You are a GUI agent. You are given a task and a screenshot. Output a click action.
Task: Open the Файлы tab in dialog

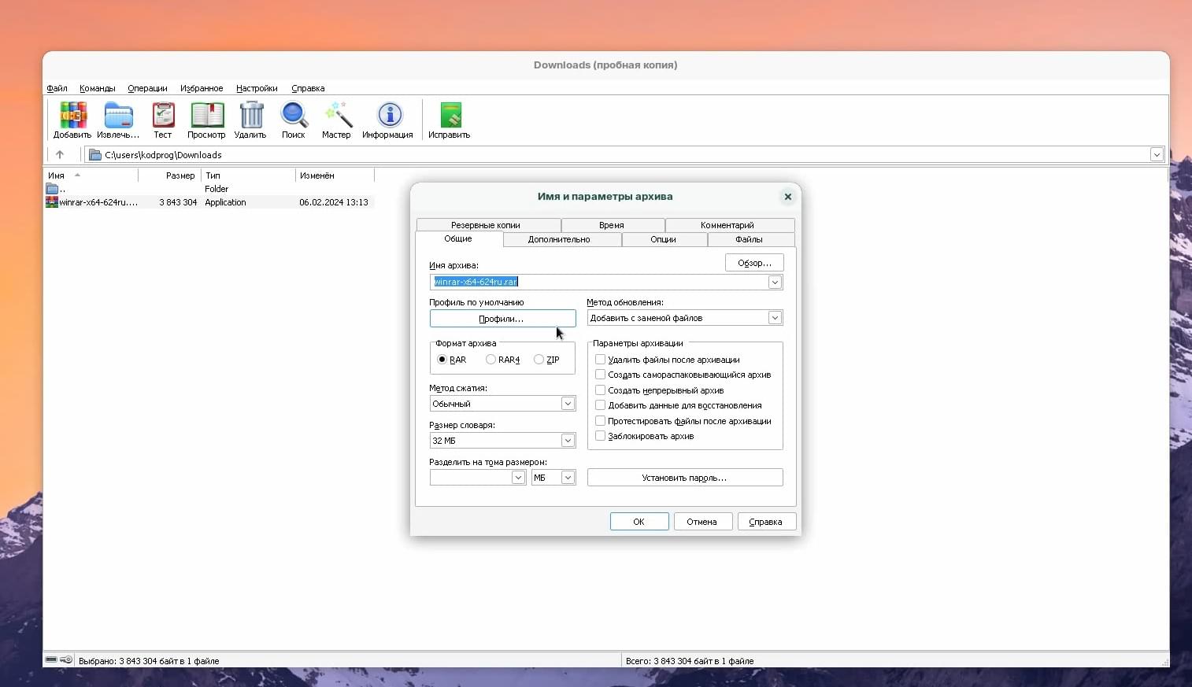(x=750, y=239)
